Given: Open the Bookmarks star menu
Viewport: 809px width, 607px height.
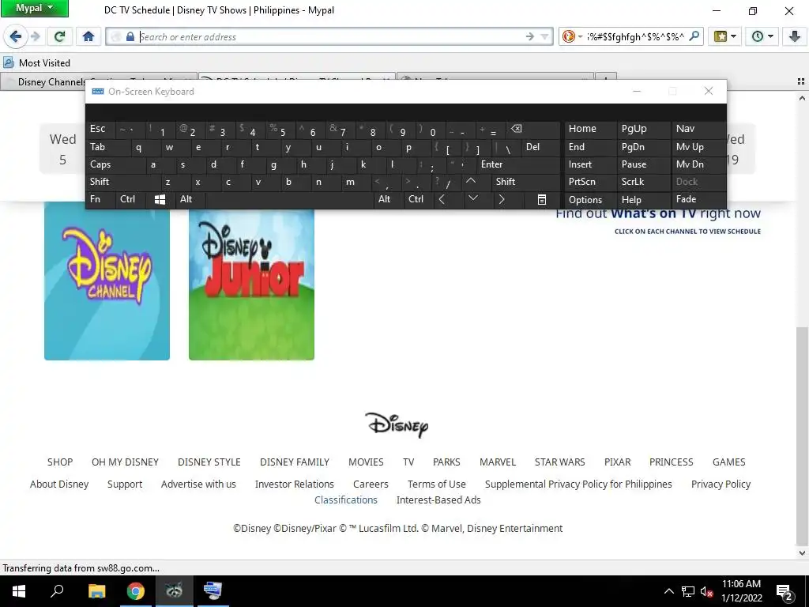Looking at the screenshot, I should tap(724, 36).
